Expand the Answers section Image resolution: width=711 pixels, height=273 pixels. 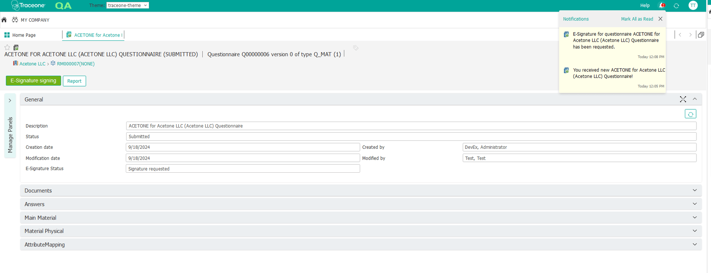tap(695, 204)
